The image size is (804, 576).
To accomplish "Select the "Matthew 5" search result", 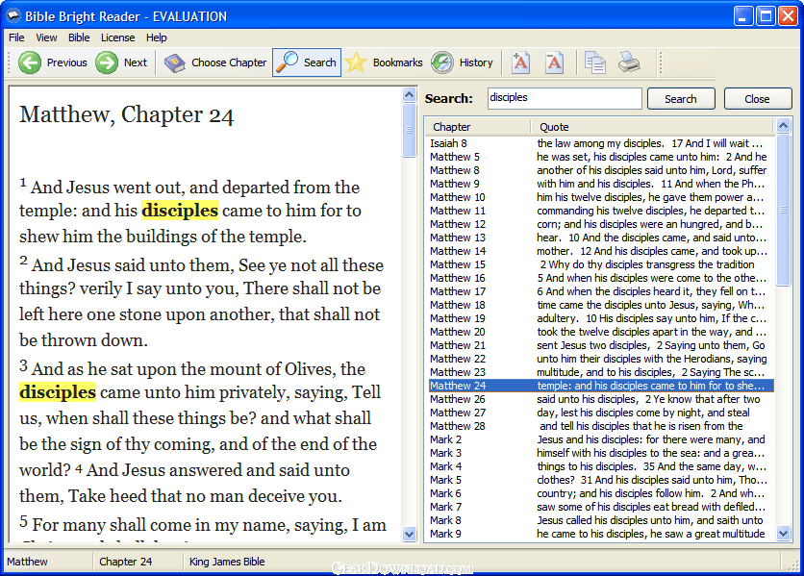I will [601, 157].
